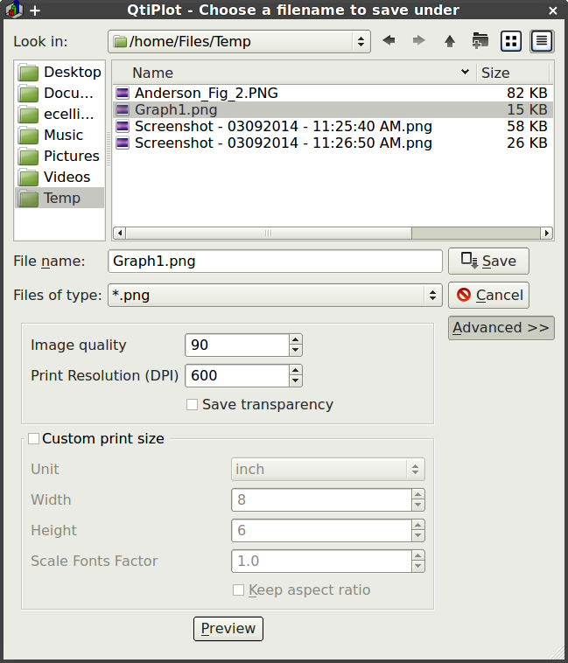Click the Print Resolution DPI field
Viewport: 568px width, 663px height.
(x=237, y=375)
